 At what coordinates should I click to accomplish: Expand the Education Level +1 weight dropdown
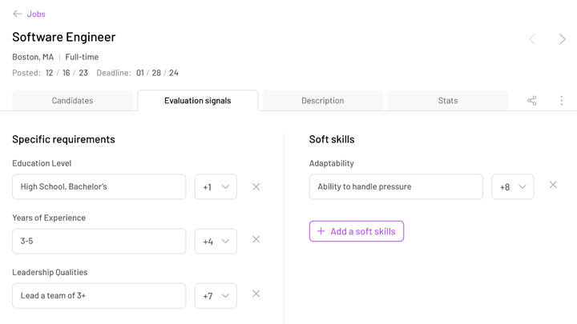click(216, 187)
